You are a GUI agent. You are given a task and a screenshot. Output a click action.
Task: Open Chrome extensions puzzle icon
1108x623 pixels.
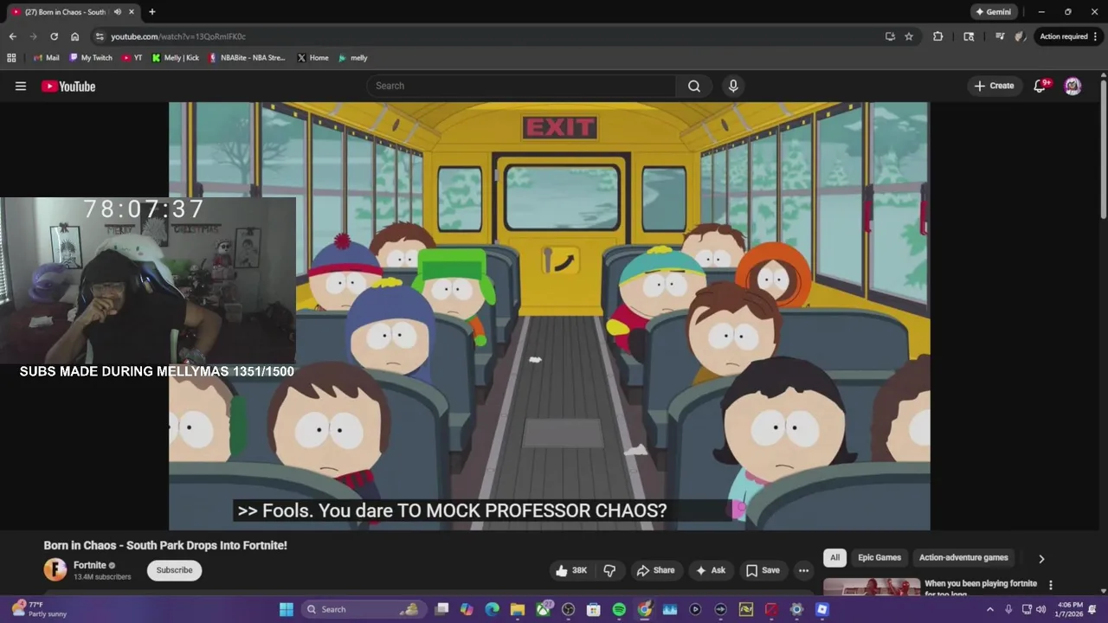coord(937,36)
